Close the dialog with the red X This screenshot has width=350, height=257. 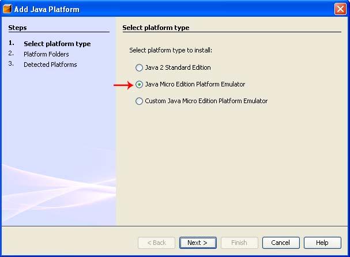click(340, 9)
